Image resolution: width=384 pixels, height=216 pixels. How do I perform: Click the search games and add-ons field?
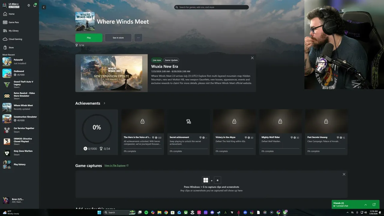click(211, 7)
